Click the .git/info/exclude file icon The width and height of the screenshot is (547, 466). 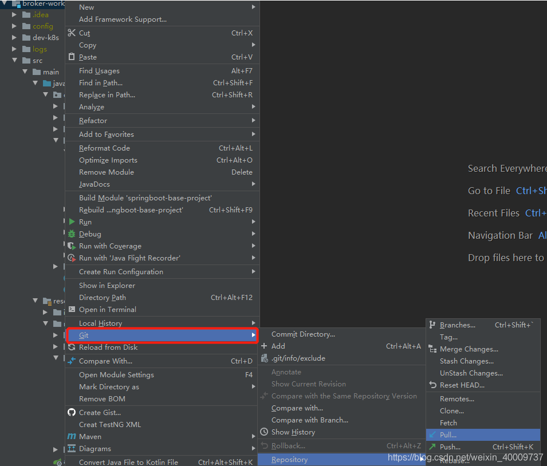tap(265, 358)
